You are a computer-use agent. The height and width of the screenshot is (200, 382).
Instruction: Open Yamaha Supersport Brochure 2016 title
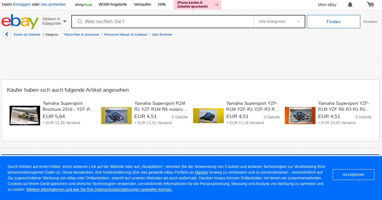point(69,106)
